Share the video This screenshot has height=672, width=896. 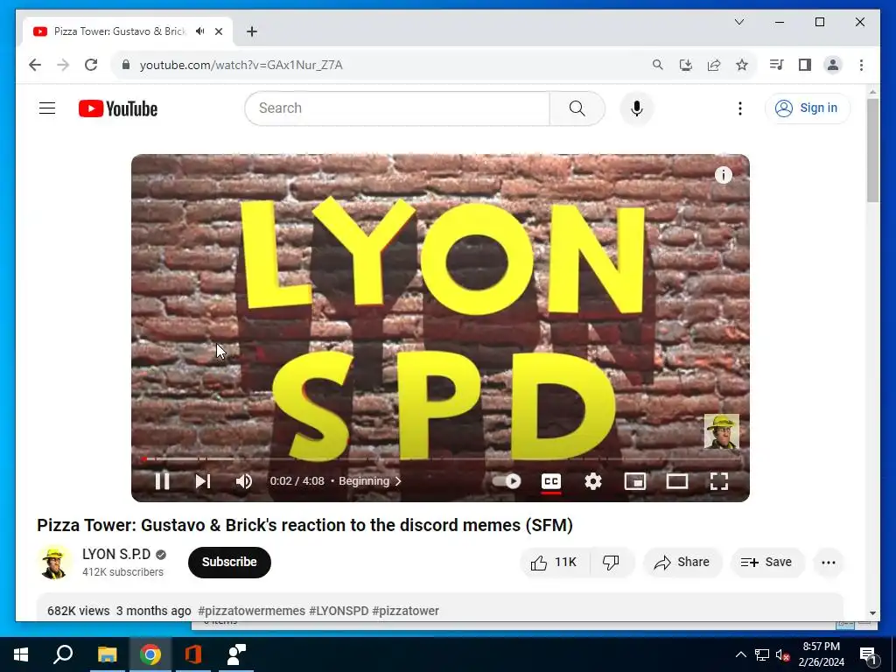682,563
